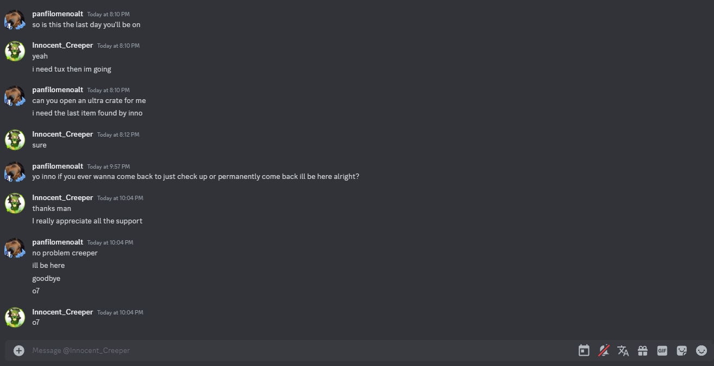Click panfilomenoalt username above "no problem creeper"
The height and width of the screenshot is (366, 714).
pyautogui.click(x=58, y=242)
